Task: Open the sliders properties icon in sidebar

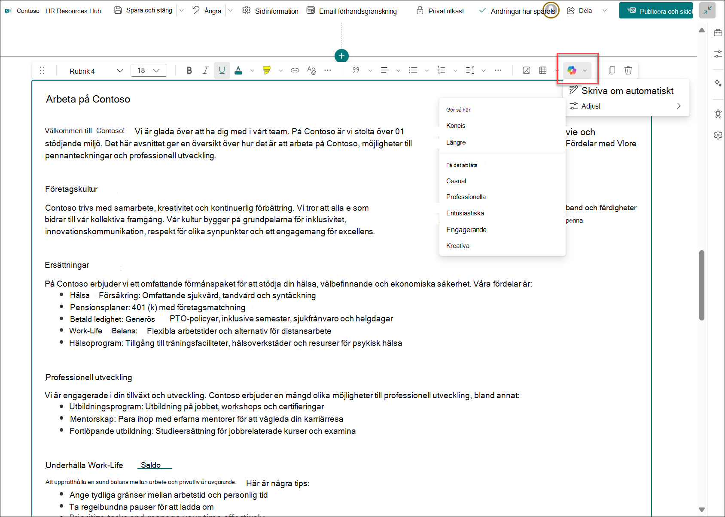Action: 718,54
